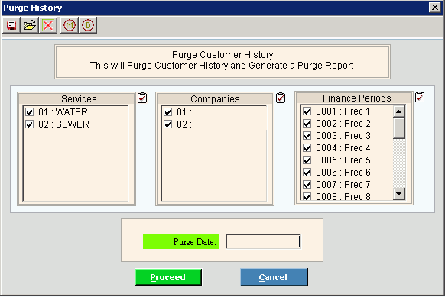Image resolution: width=445 pixels, height=297 pixels.
Task: Click the circled D toolbar icon
Action: pyautogui.click(x=88, y=25)
